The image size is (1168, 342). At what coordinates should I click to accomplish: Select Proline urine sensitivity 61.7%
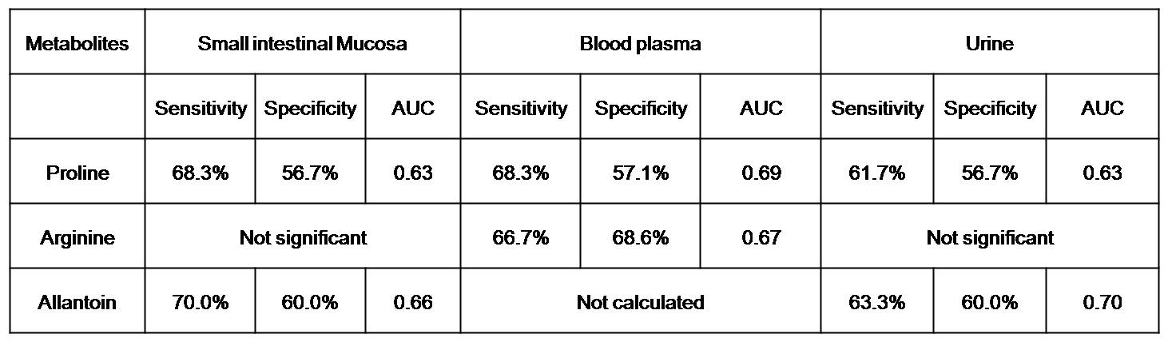point(876,173)
